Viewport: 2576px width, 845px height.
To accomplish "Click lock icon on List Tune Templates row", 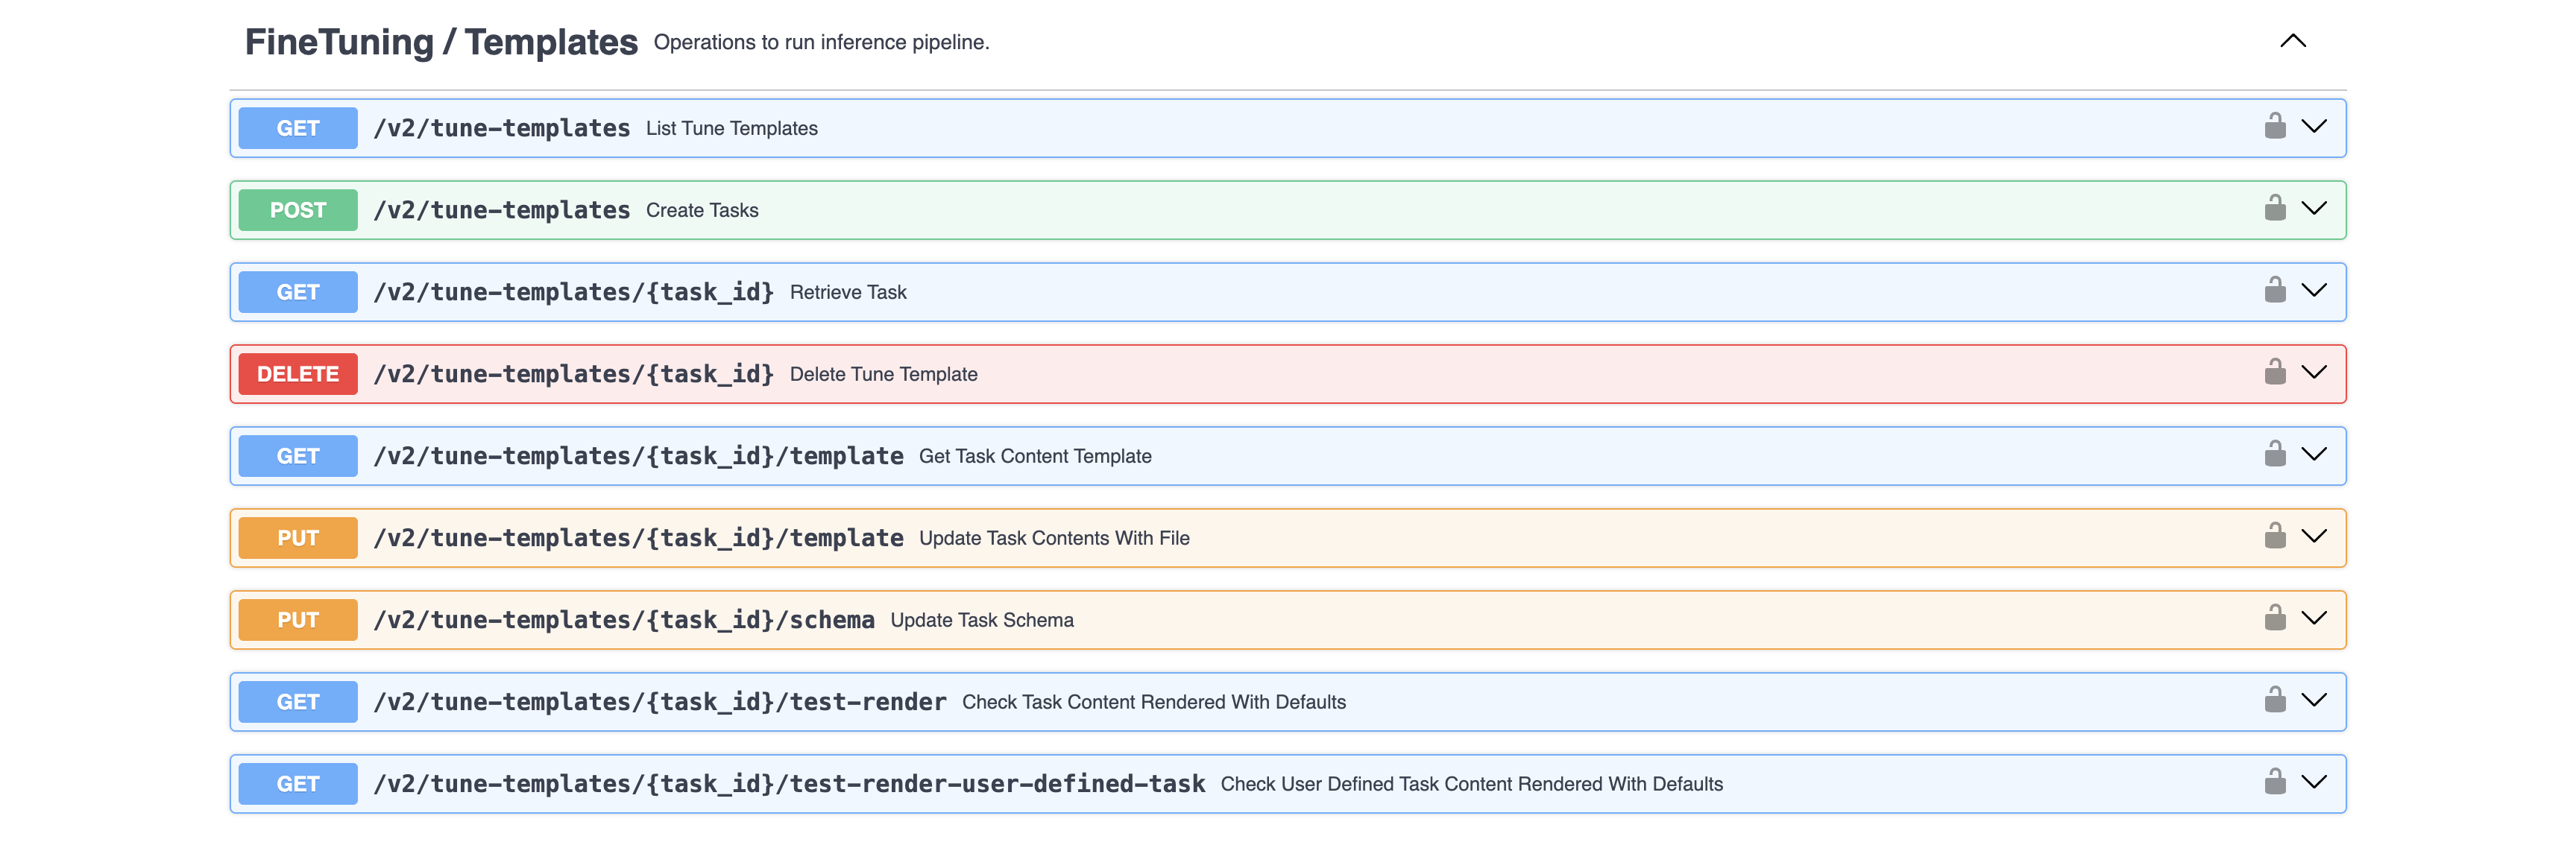I will (x=2274, y=127).
